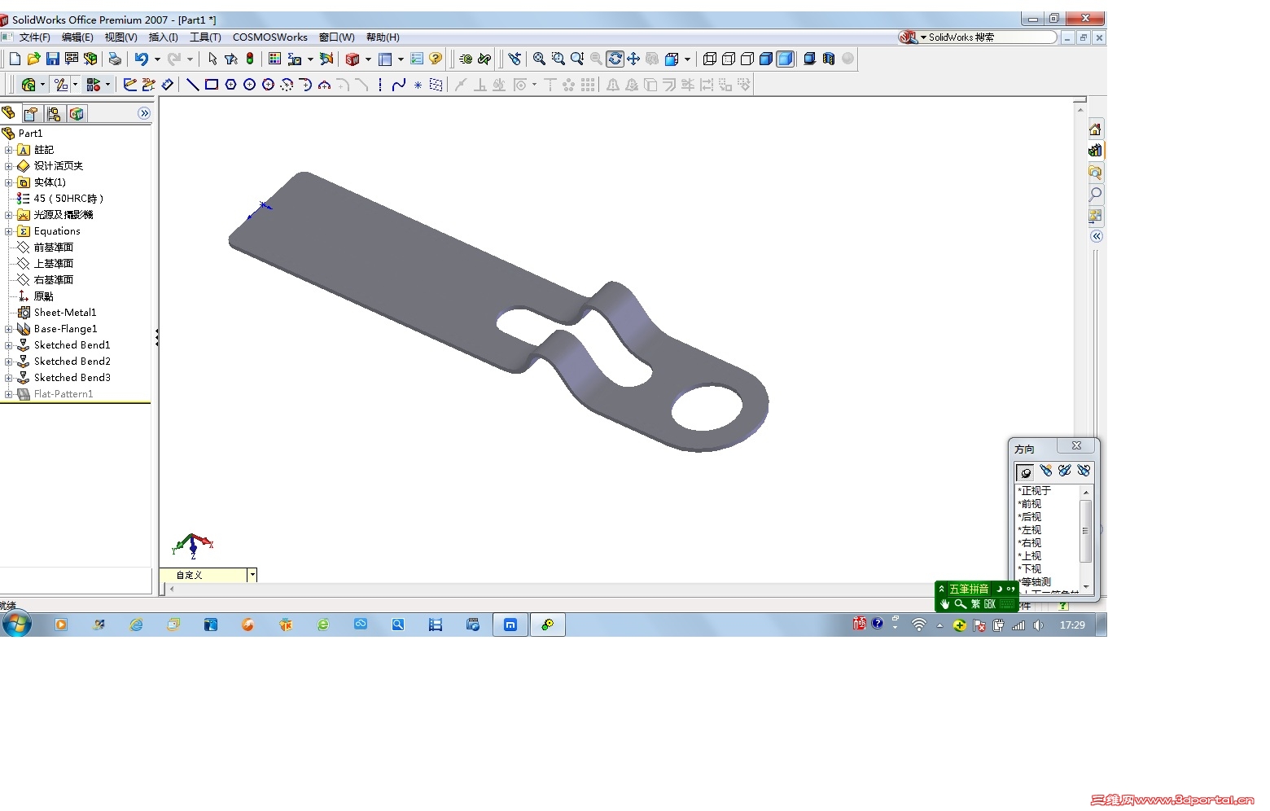This screenshot has height=811, width=1270.
Task: Click the volume icon in system tray
Action: click(1038, 625)
